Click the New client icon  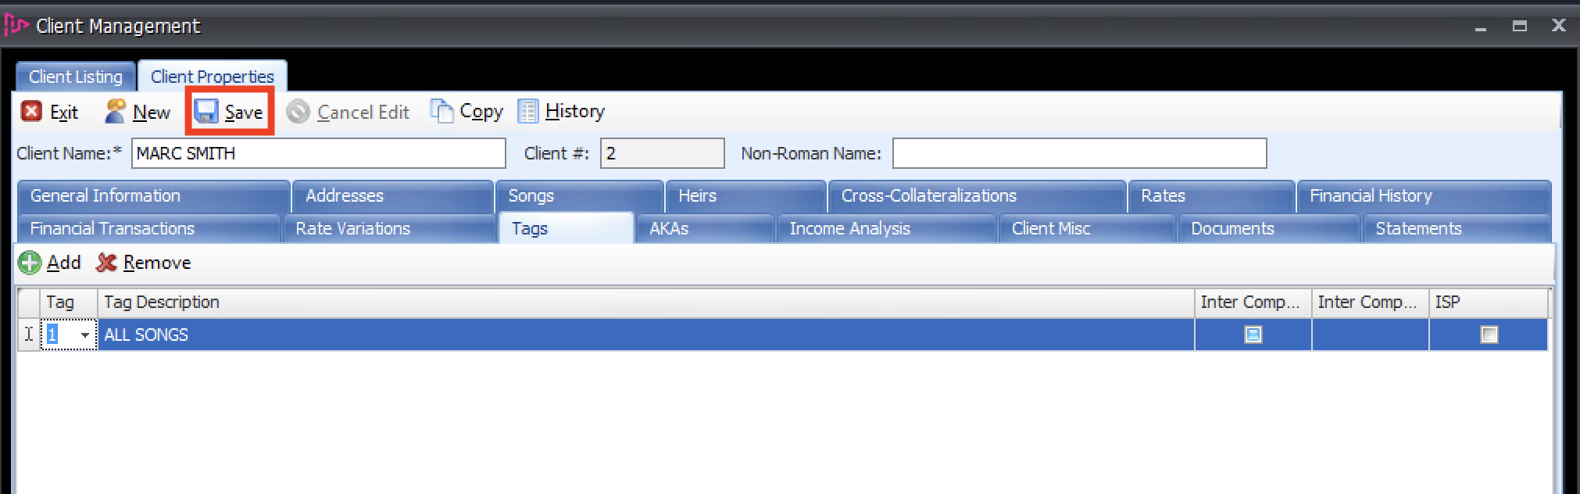pyautogui.click(x=116, y=112)
